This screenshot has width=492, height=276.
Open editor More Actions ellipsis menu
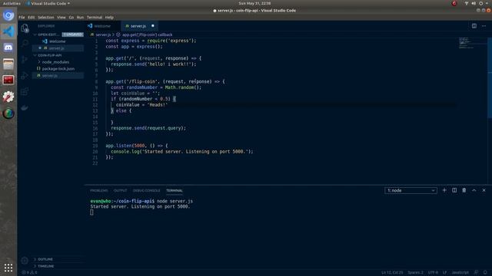484,26
